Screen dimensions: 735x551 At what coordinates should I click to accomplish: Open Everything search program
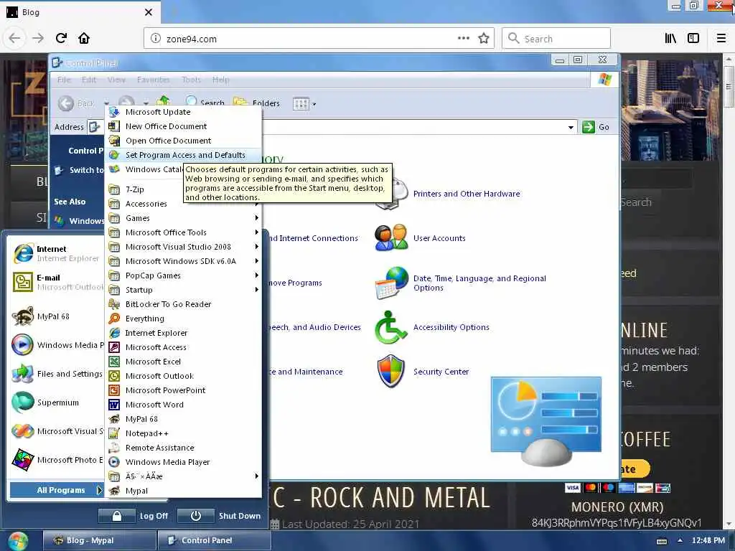(184, 319)
